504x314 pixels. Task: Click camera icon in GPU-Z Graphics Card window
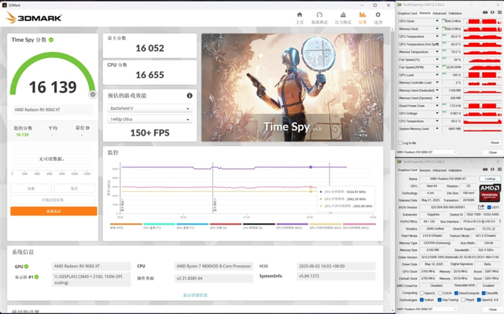(485, 170)
